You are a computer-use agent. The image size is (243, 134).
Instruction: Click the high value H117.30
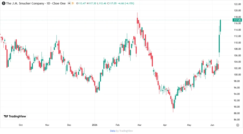[x=92, y=3]
